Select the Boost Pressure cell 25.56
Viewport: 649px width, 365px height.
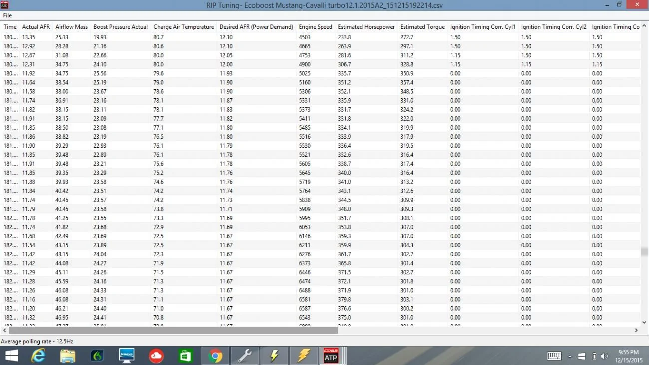pos(100,73)
